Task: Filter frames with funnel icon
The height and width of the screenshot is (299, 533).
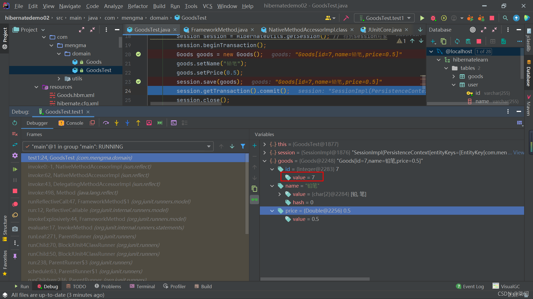Action: (x=243, y=146)
